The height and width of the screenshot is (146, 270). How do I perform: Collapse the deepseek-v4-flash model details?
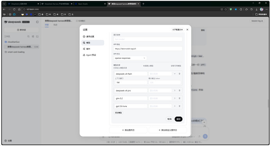tap(175, 74)
